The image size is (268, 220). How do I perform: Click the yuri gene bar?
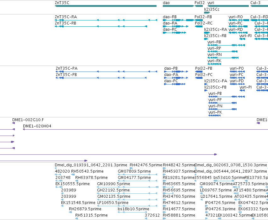point(228,6)
